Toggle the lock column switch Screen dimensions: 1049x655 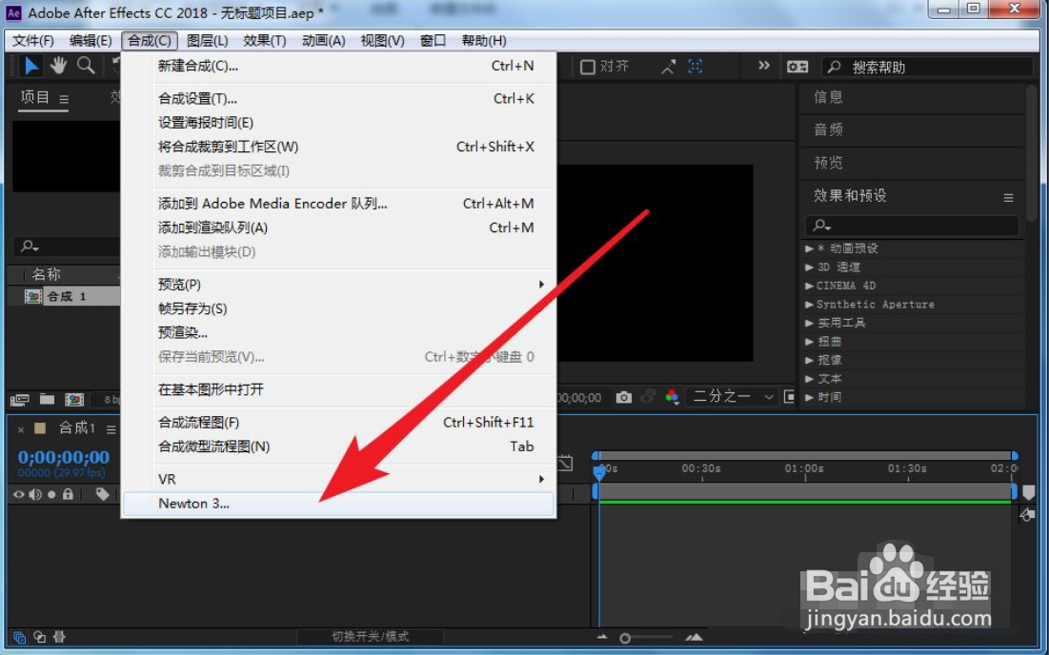[x=68, y=494]
